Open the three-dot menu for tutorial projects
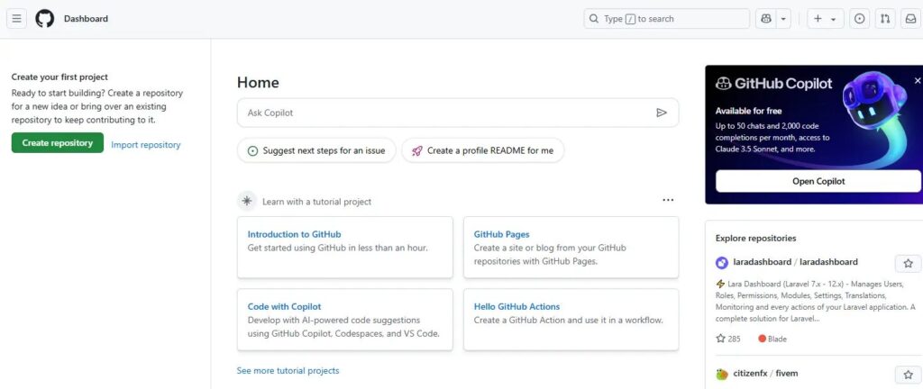Viewport: 923px width, 389px height. pos(668,201)
